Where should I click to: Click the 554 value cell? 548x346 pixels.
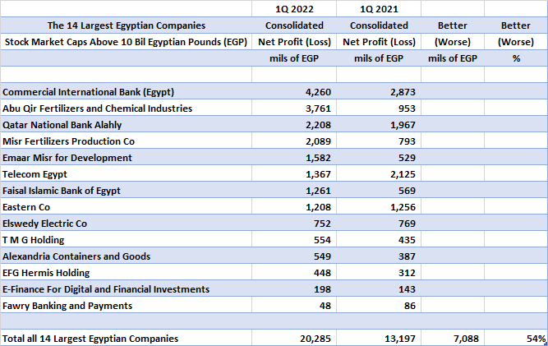click(x=294, y=239)
